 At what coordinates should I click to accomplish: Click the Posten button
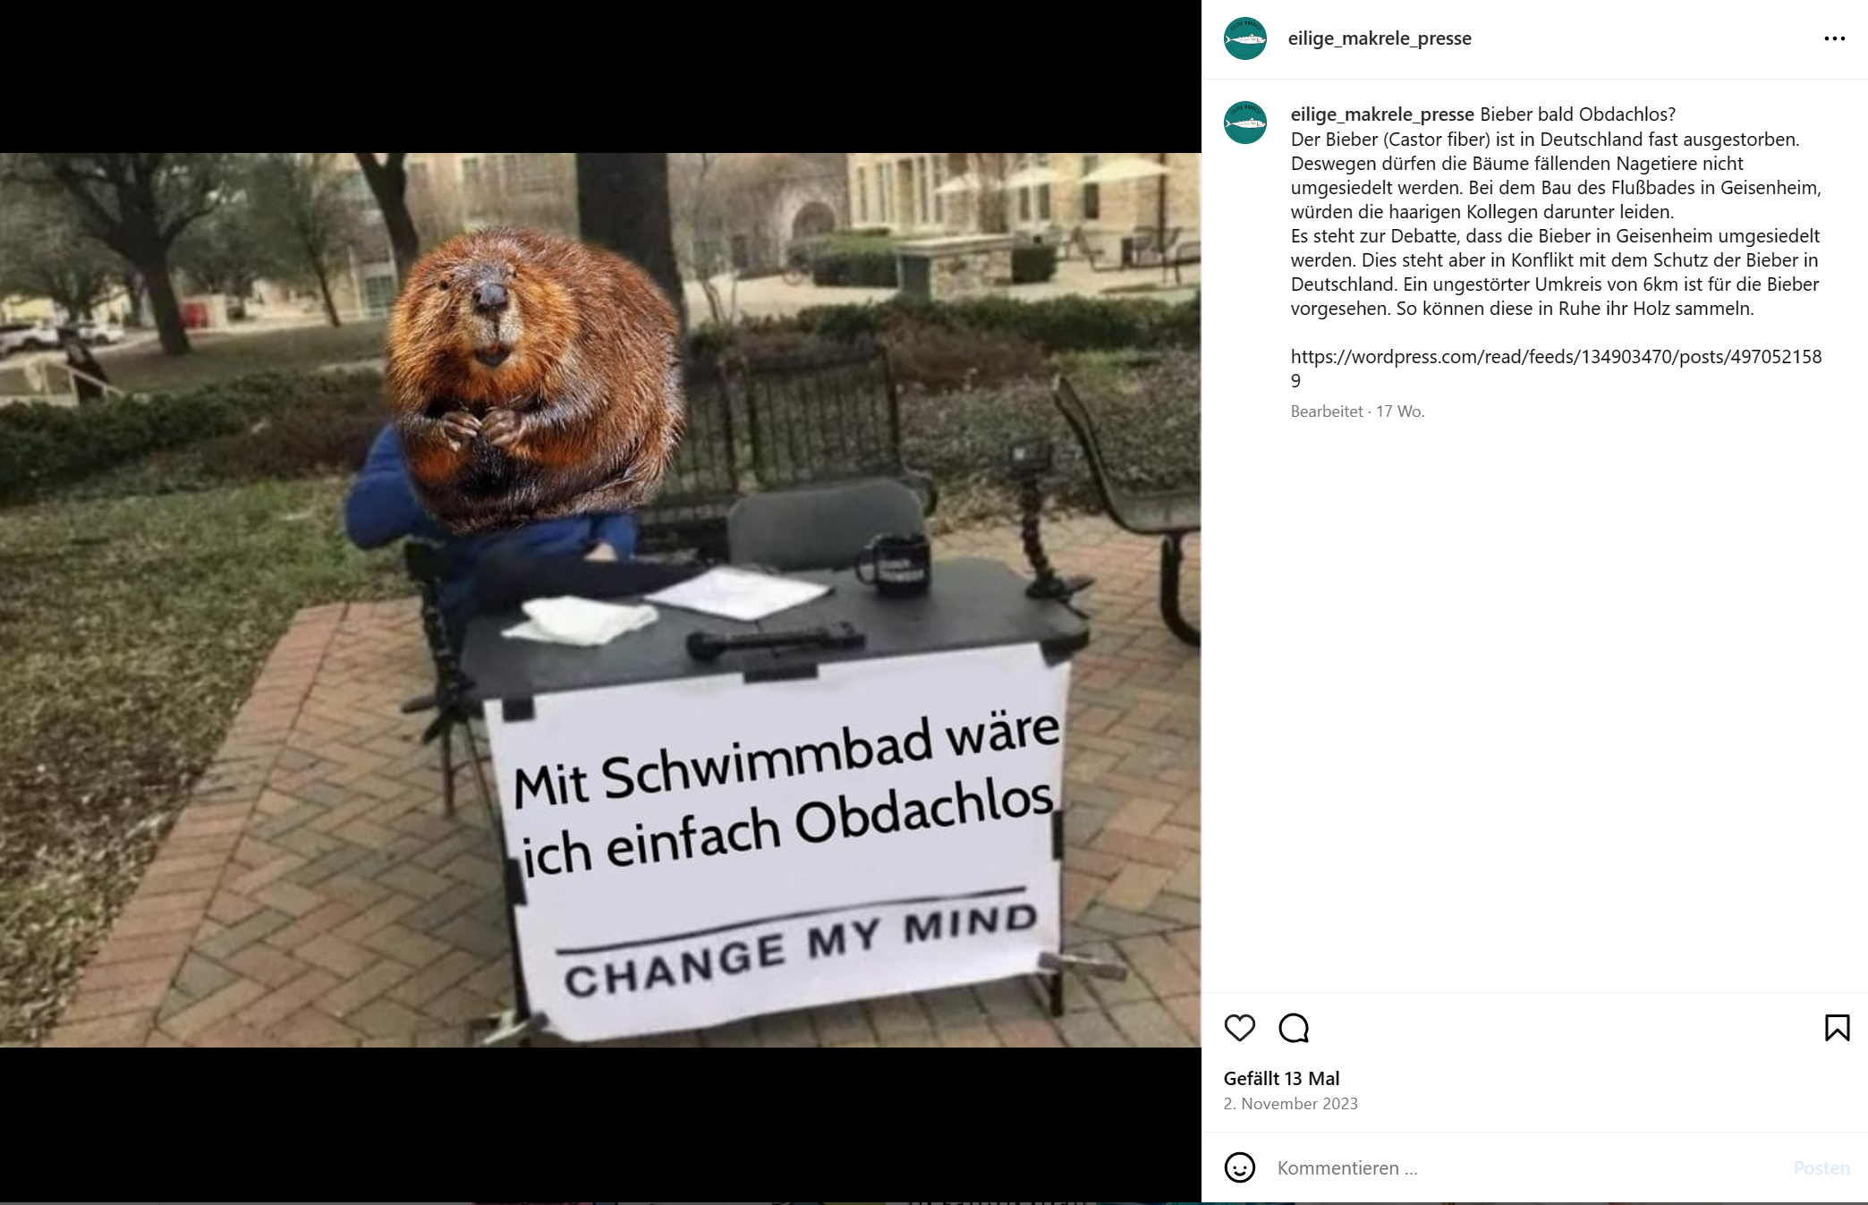click(1821, 1167)
